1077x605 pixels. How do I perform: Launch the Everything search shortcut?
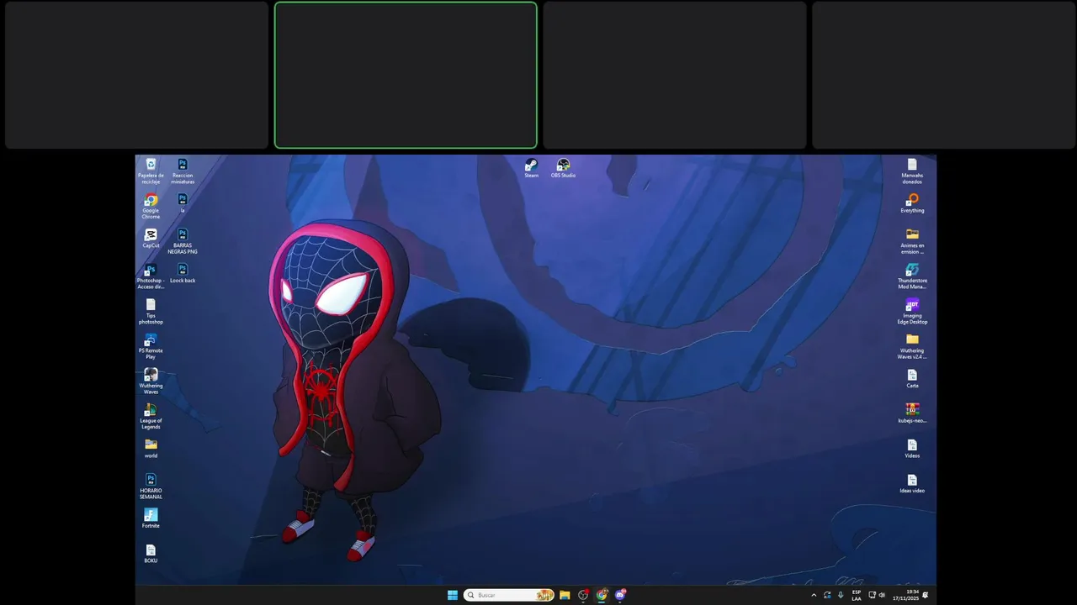(912, 203)
